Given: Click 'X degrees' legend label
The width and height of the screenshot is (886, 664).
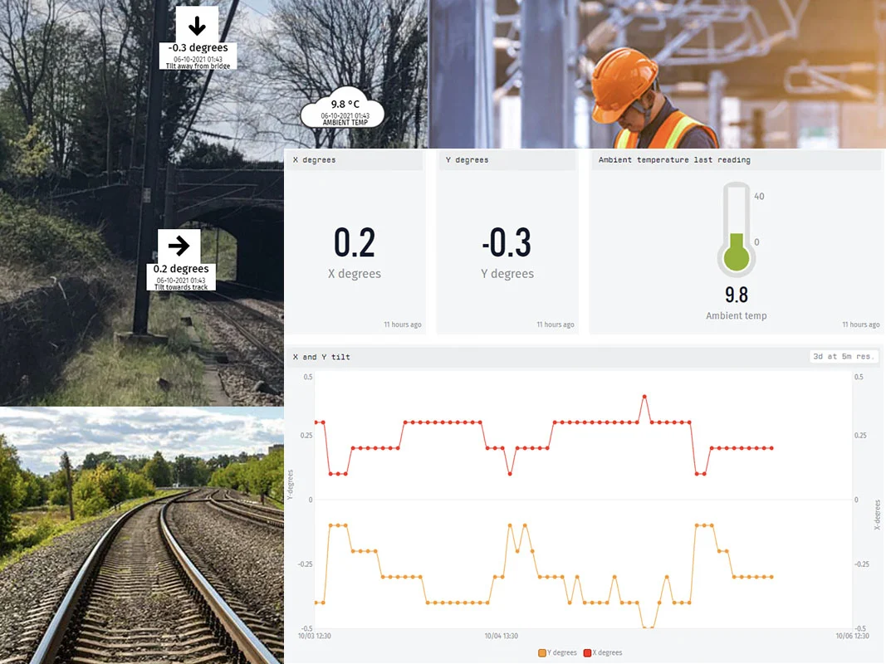Looking at the screenshot, I should point(607,652).
